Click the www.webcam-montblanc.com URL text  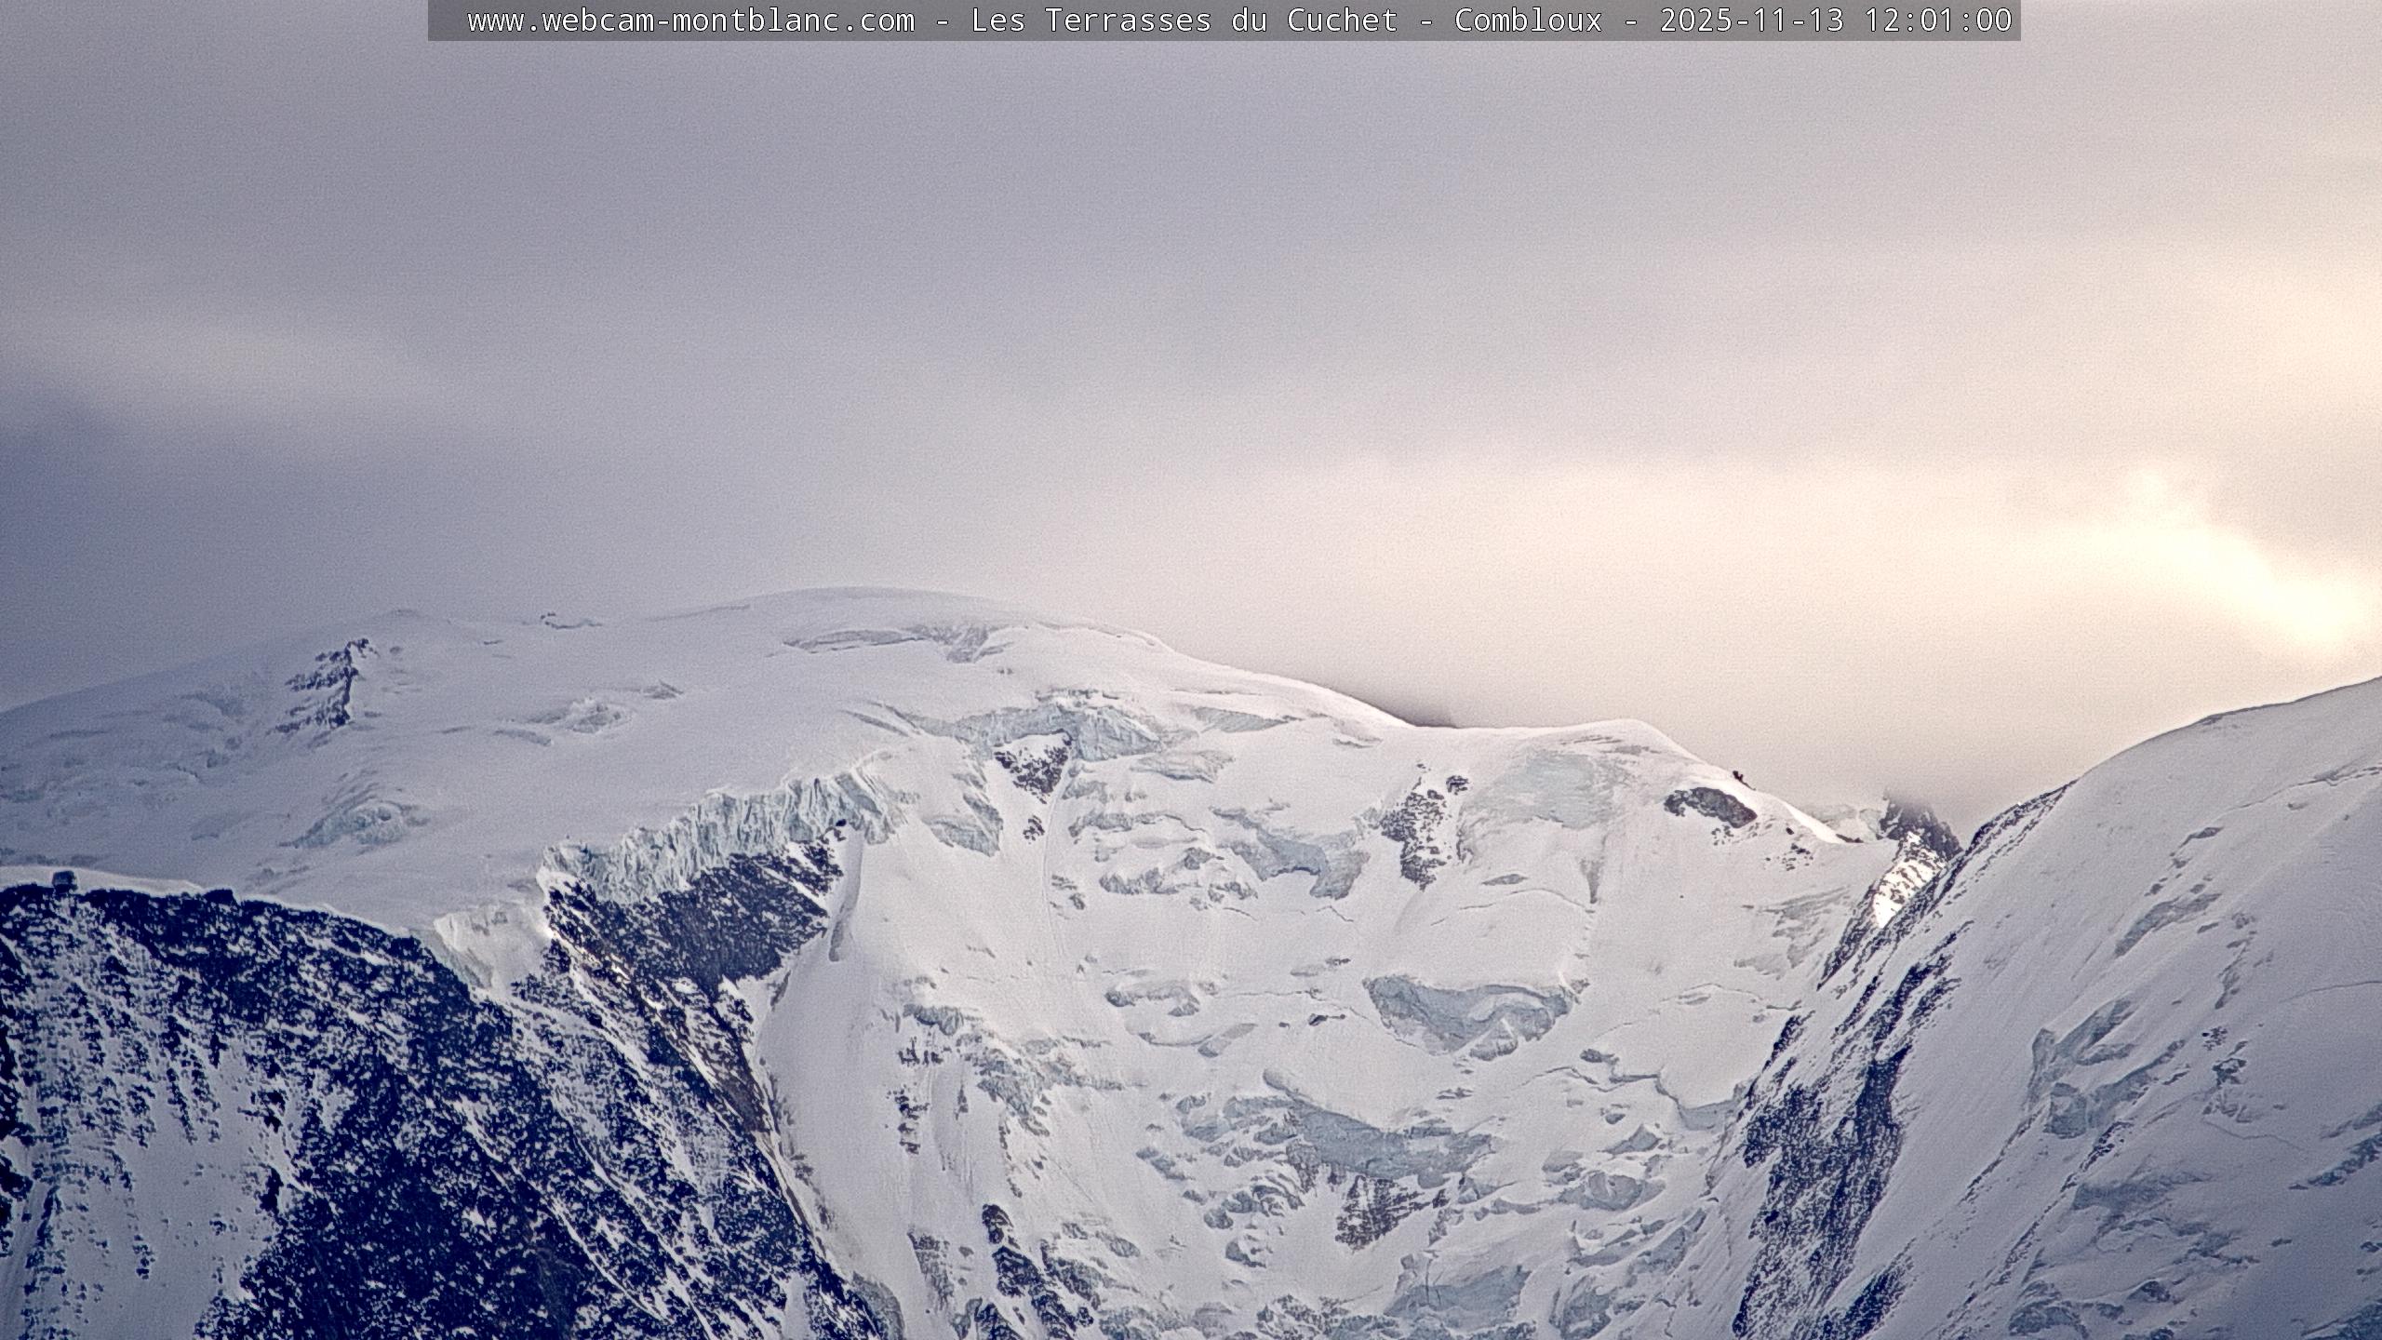(690, 20)
